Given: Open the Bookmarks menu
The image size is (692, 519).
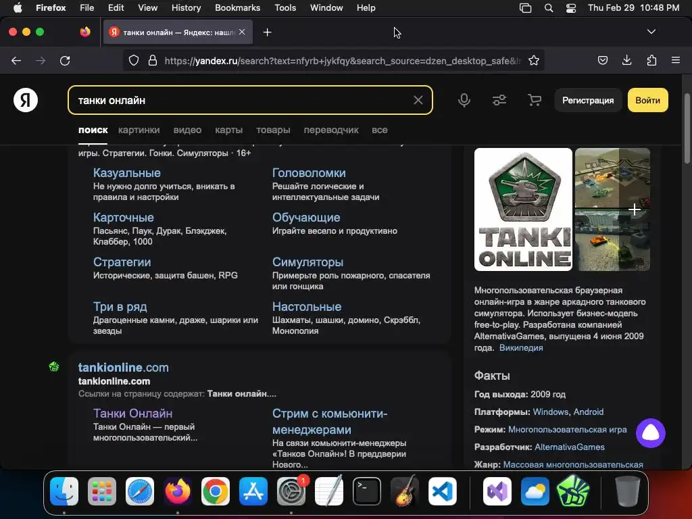Looking at the screenshot, I should 237,7.
